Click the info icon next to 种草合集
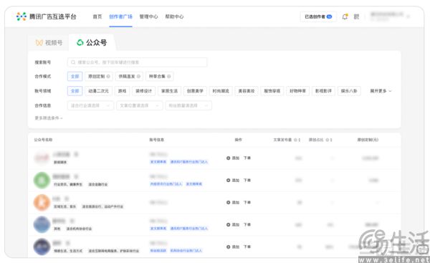Viewport: 430px width, 263px height. [169, 77]
